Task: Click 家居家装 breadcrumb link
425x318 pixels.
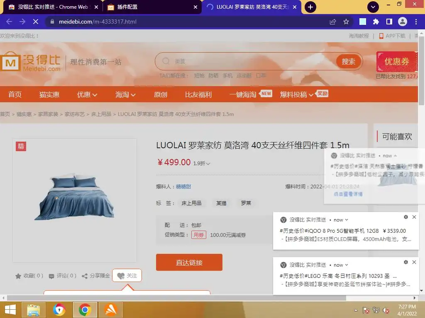Action: point(48,114)
